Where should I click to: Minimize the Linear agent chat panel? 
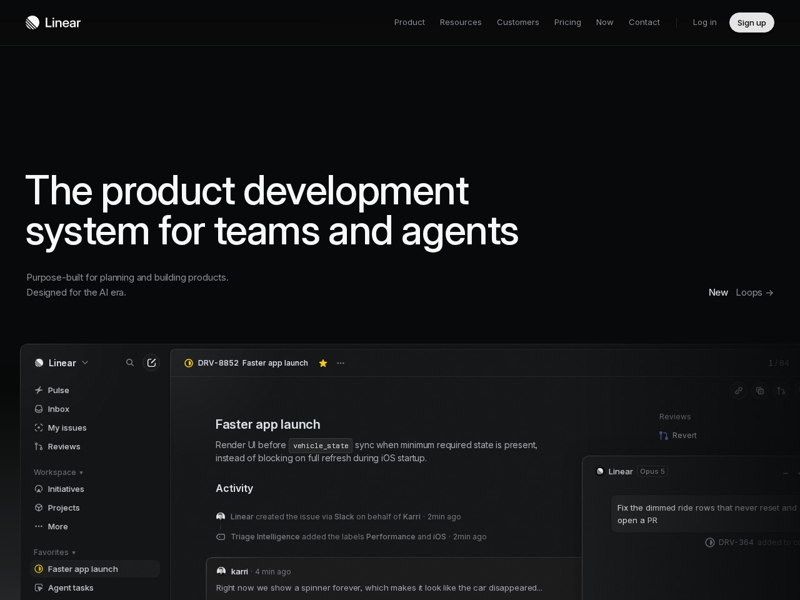click(x=786, y=473)
